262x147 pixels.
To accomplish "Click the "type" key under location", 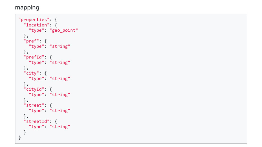I will 36,30.
